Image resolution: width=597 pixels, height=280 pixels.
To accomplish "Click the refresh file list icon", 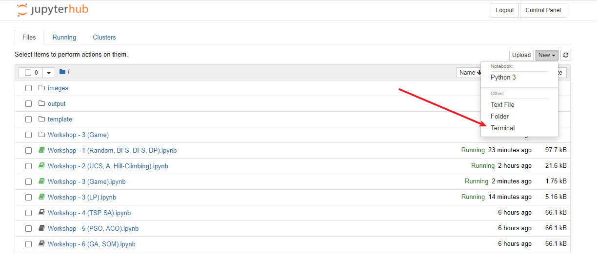I will (565, 55).
